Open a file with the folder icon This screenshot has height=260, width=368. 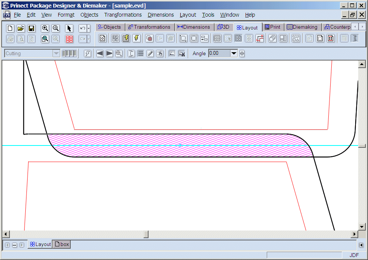(x=21, y=28)
